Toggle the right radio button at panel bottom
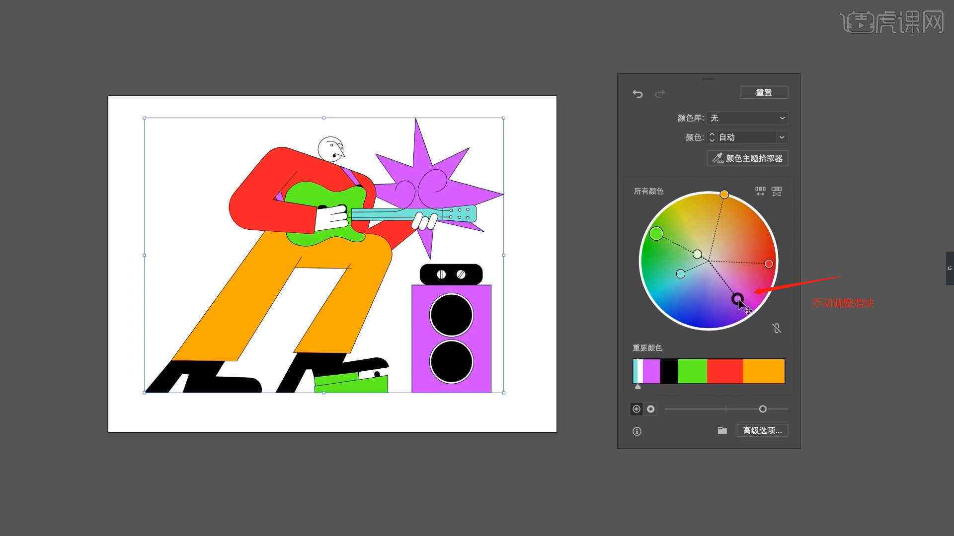Viewport: 954px width, 536px height. [650, 408]
